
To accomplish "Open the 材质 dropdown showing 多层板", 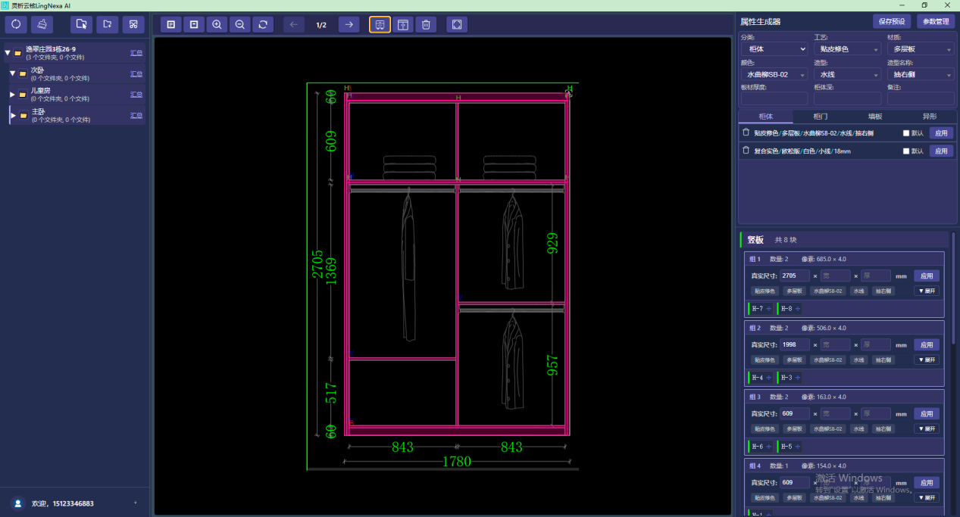I will [921, 49].
